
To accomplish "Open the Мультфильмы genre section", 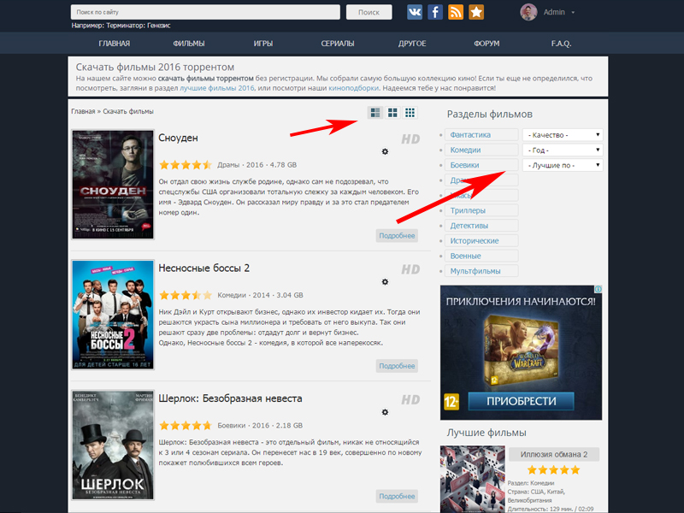I will [481, 271].
